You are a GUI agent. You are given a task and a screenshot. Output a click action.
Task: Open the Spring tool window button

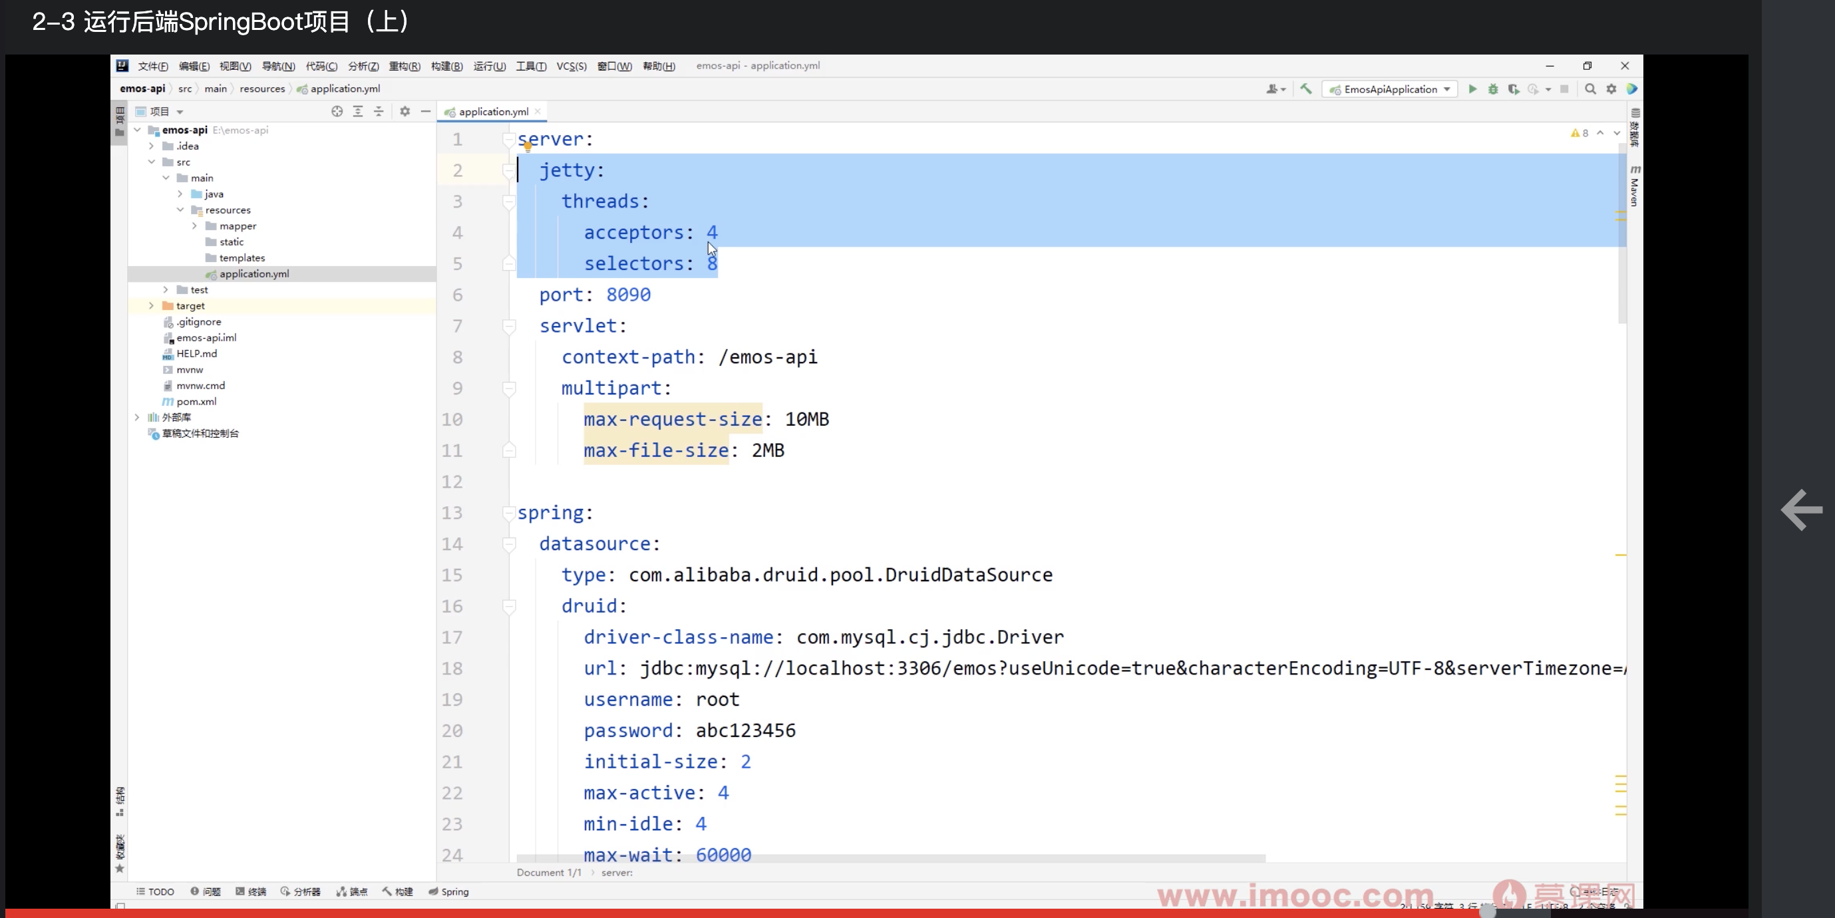[449, 891]
